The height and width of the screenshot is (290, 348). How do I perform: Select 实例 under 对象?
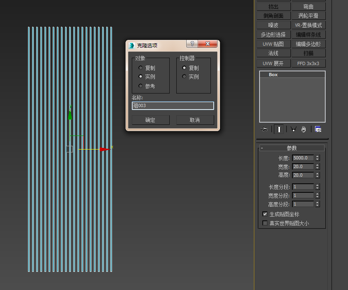pos(140,77)
